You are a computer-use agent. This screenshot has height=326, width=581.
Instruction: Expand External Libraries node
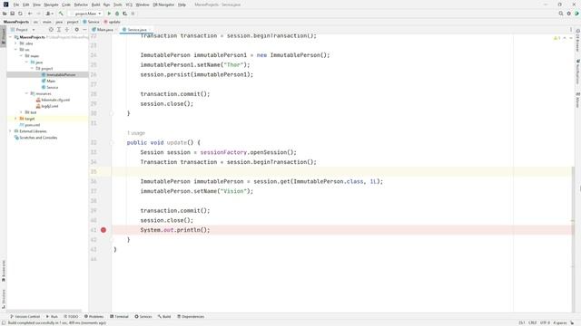(x=10, y=131)
